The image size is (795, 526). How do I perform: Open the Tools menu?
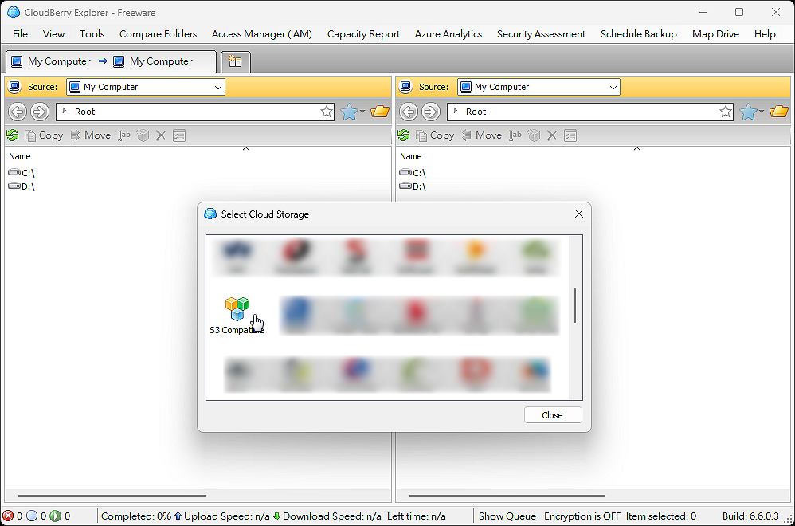tap(92, 34)
